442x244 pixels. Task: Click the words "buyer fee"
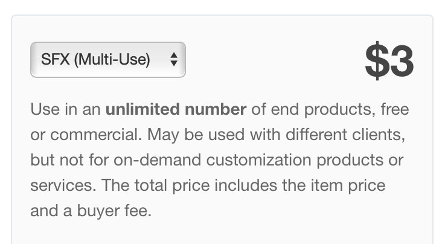pos(118,211)
